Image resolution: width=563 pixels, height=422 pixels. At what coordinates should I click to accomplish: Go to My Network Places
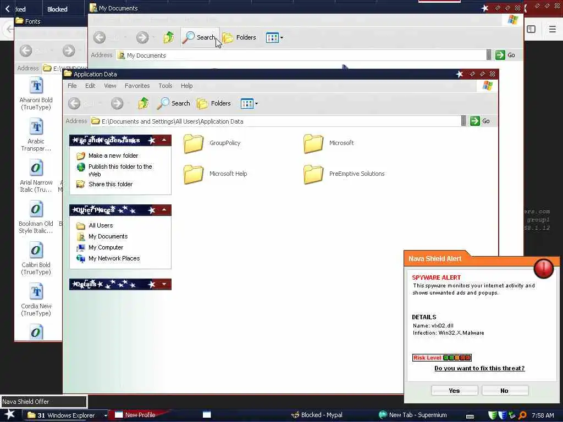coord(108,258)
